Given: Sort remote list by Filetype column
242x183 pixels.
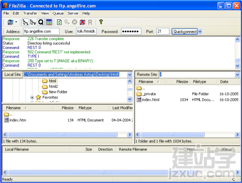Looking at the screenshot, I should tap(204, 82).
